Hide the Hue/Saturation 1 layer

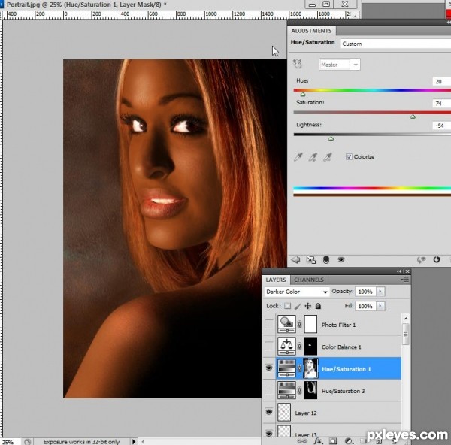point(269,368)
